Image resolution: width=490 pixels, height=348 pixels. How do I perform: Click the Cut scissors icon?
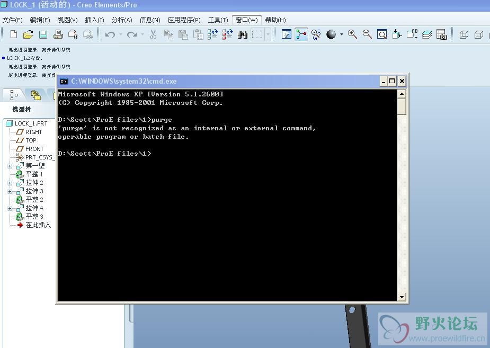(153, 34)
